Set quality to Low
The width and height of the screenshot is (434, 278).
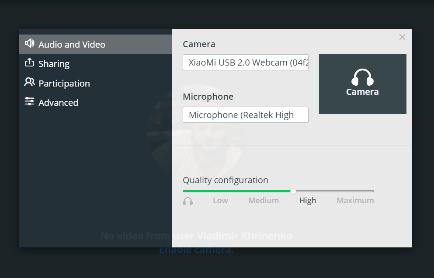[220, 201]
